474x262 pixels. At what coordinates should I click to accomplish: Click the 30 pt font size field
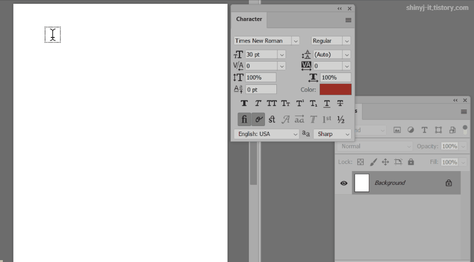click(x=261, y=54)
